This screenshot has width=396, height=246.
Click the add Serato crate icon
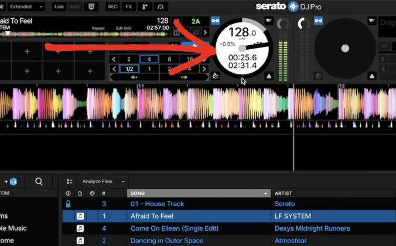(11, 182)
